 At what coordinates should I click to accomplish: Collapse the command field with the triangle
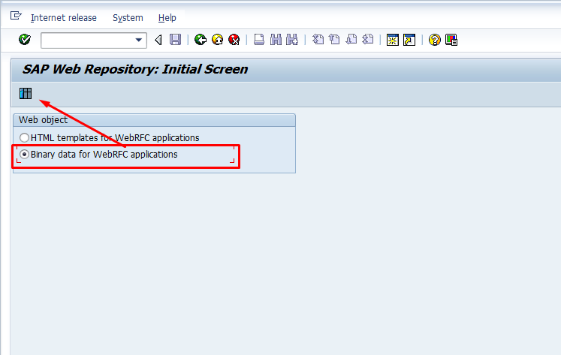pos(158,40)
